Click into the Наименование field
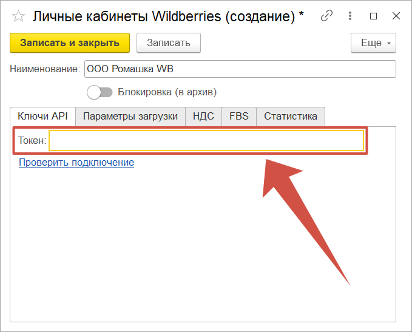This screenshot has height=332, width=412. tap(240, 69)
